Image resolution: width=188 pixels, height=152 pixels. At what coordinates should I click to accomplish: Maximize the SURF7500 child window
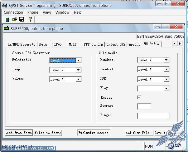166,27
